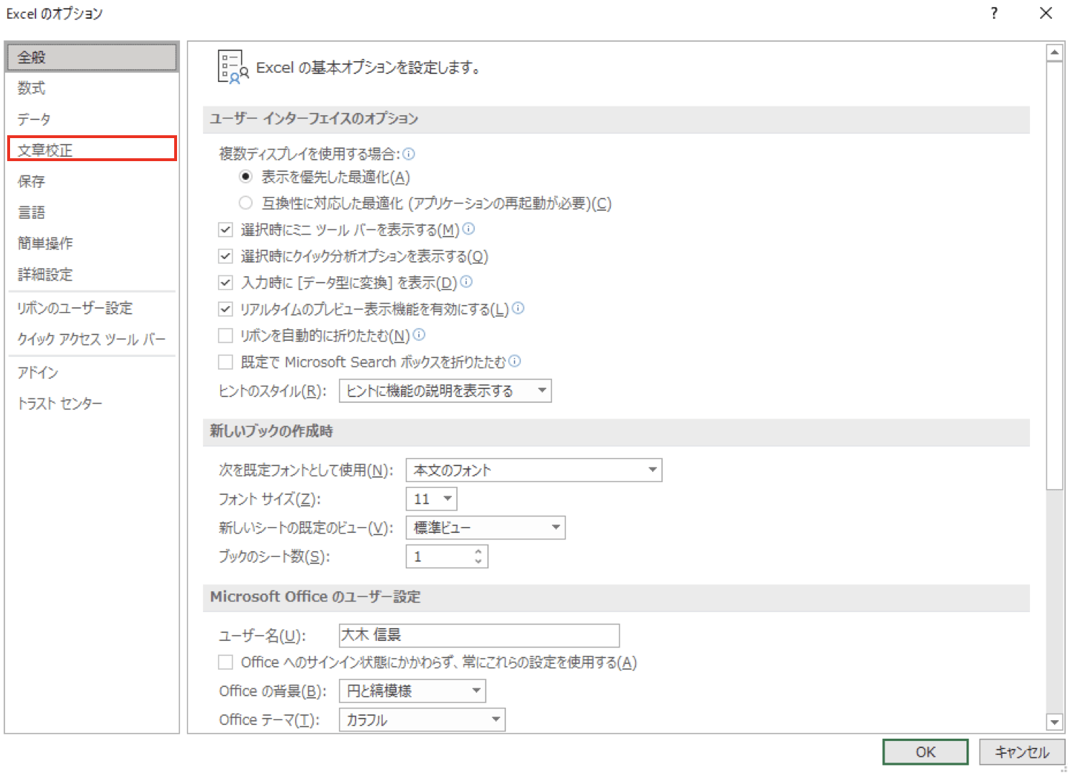
Task: Click info icon next to リアルタイムのプレビュー表示機能
Action: coord(518,308)
